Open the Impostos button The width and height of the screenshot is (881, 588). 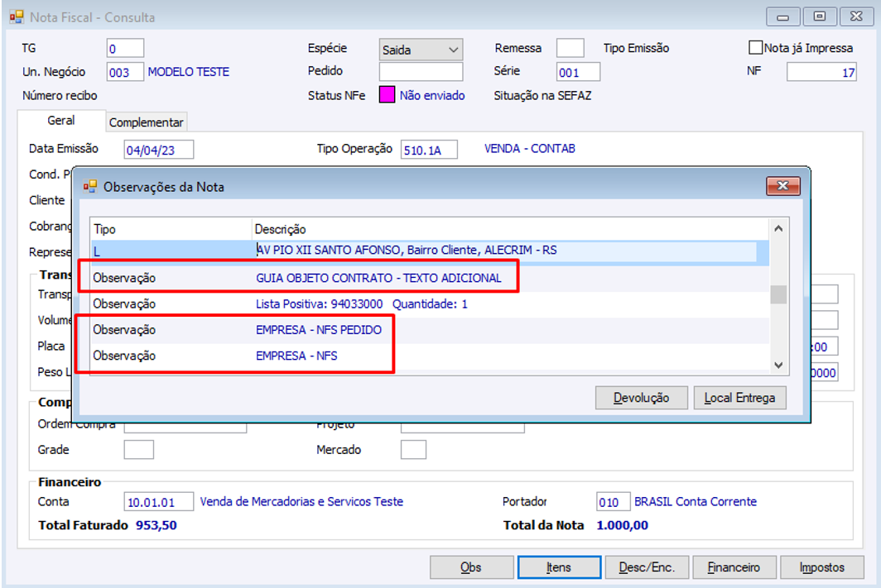point(821,567)
